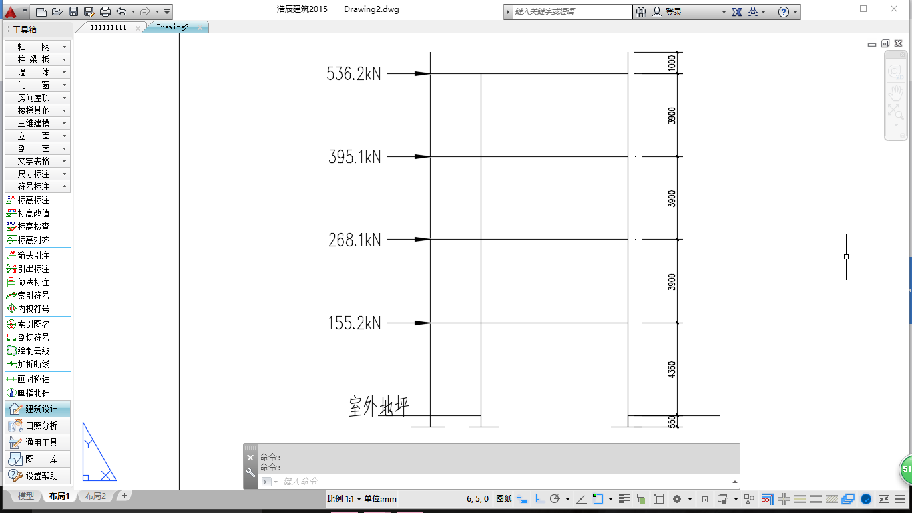Open the red A application menu
Screen dimensions: 912x513
click(15, 11)
